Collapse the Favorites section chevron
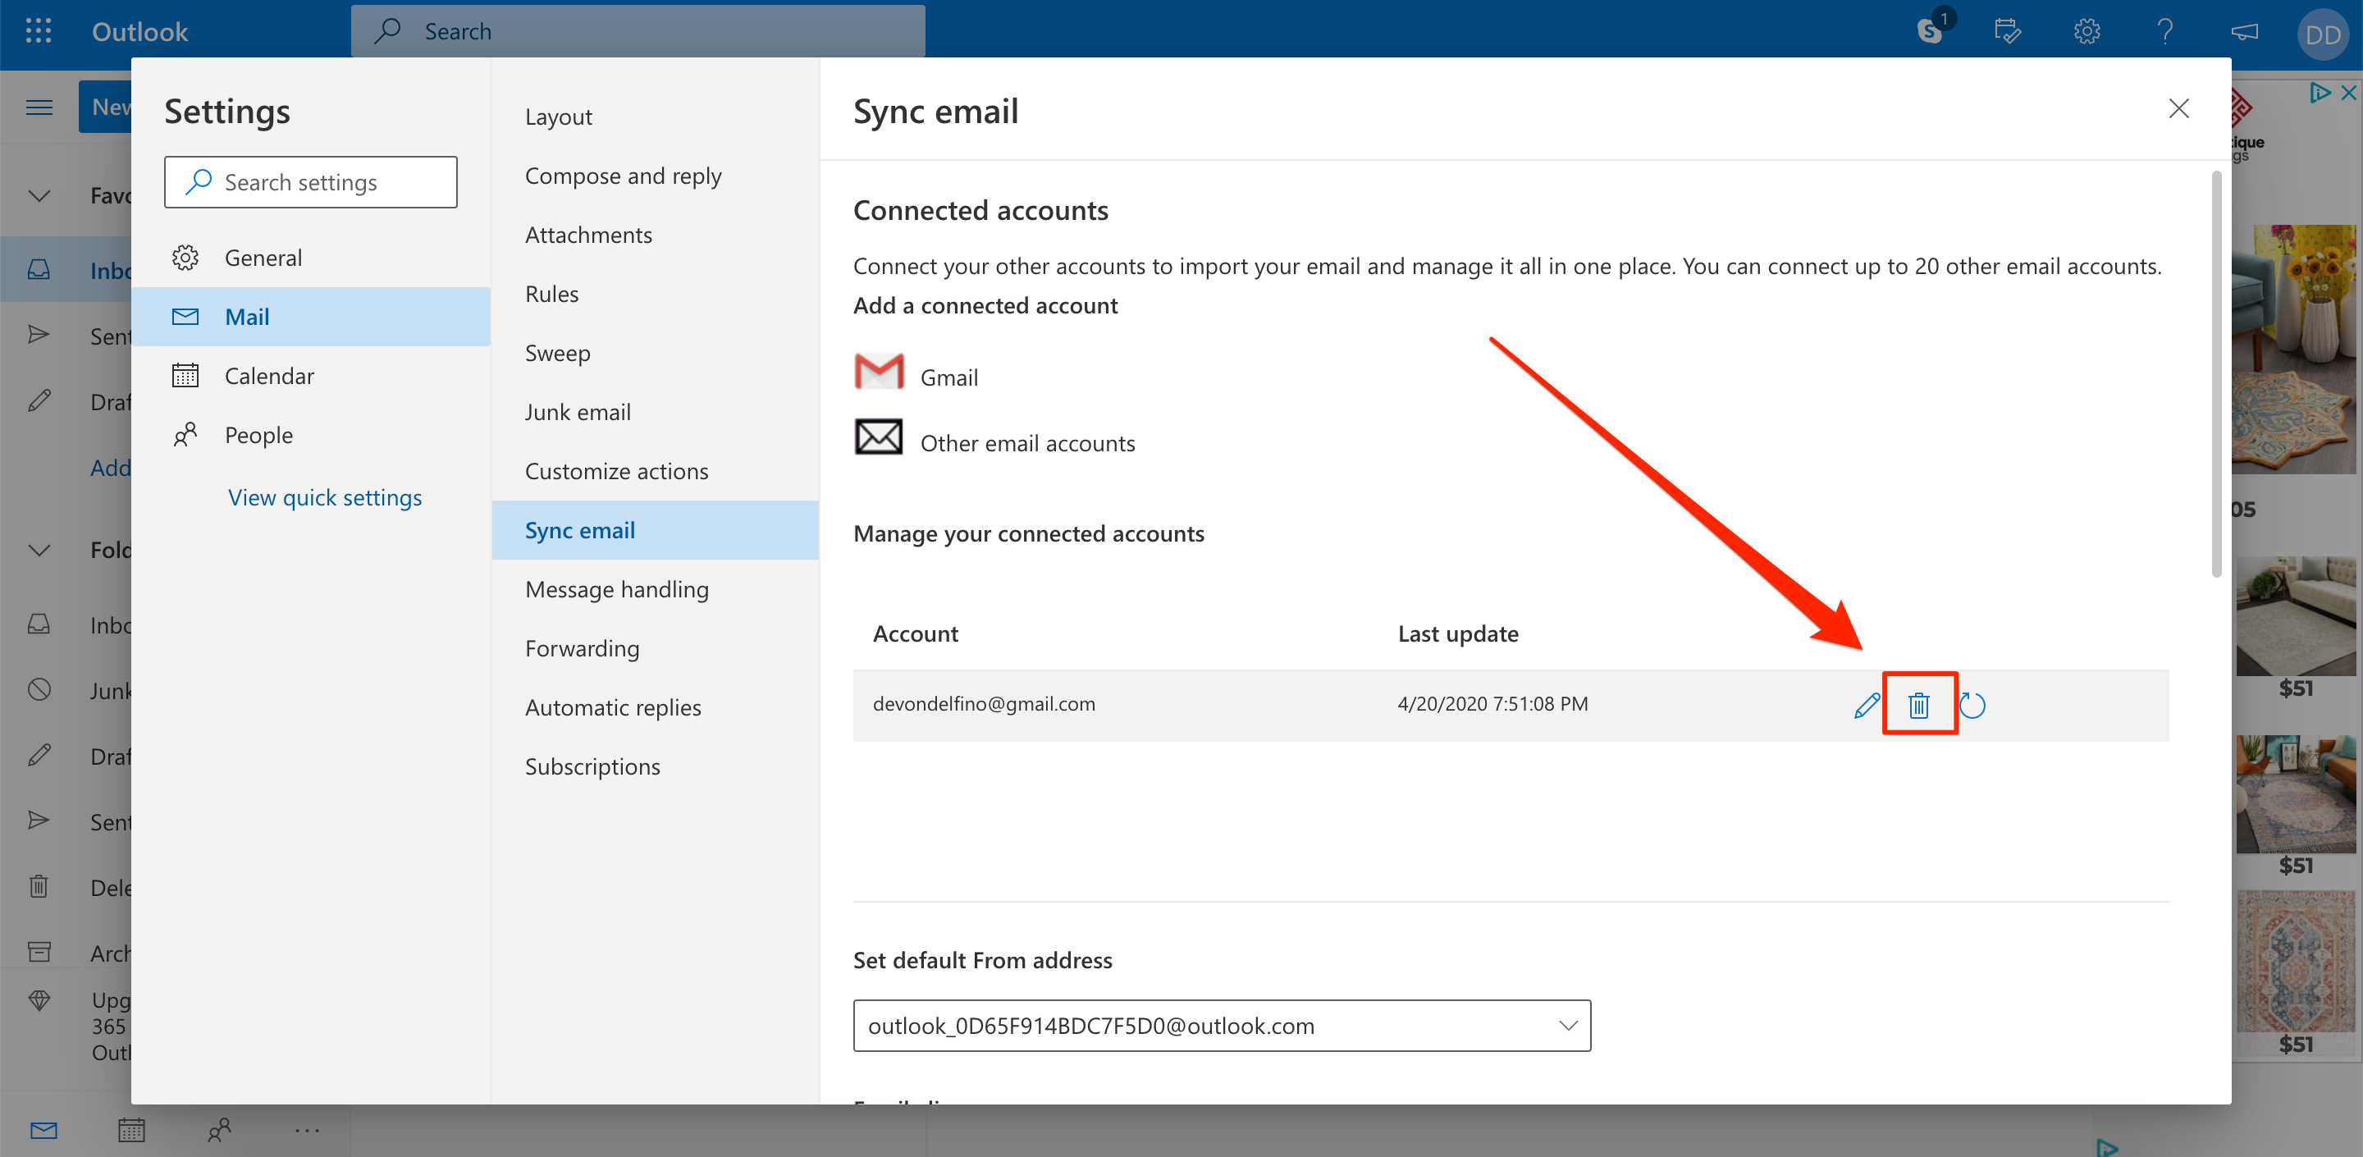The height and width of the screenshot is (1157, 2363). click(39, 195)
